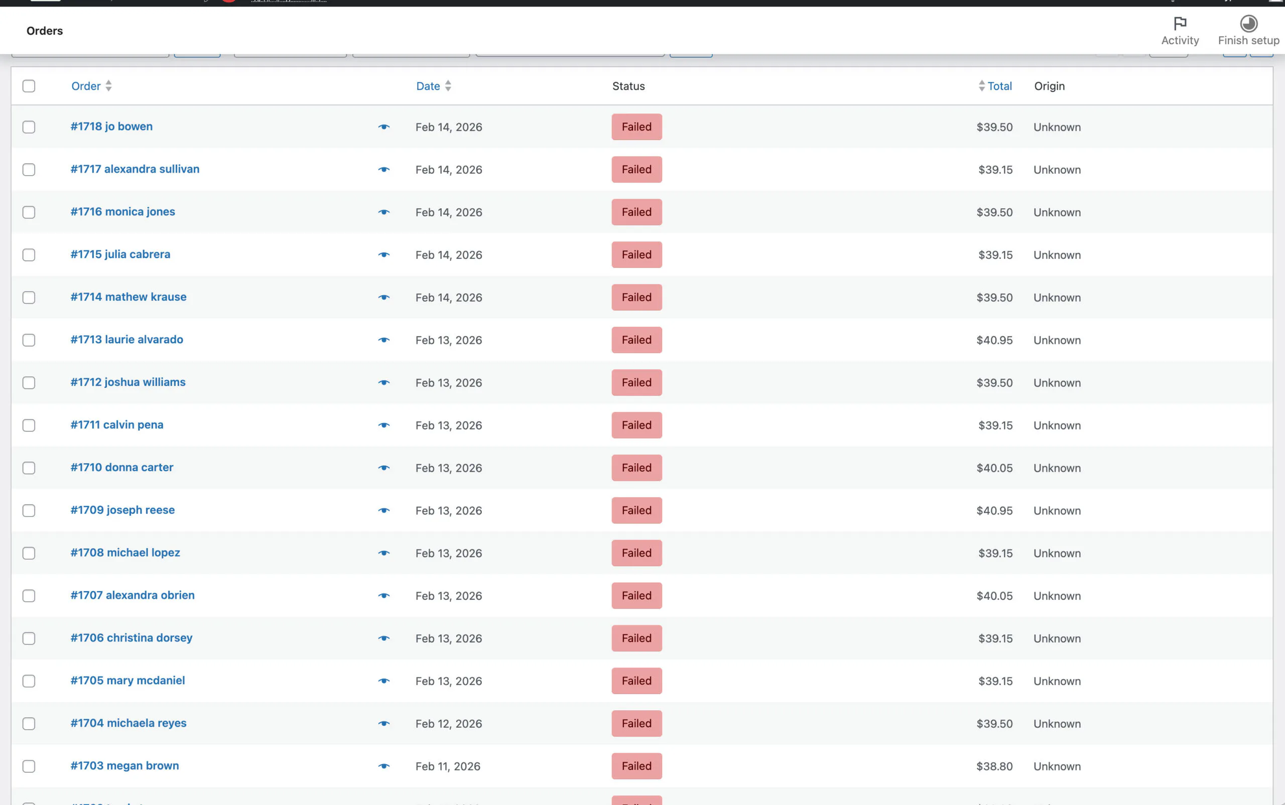Click the Orders page heading
The height and width of the screenshot is (805, 1285).
coord(45,31)
